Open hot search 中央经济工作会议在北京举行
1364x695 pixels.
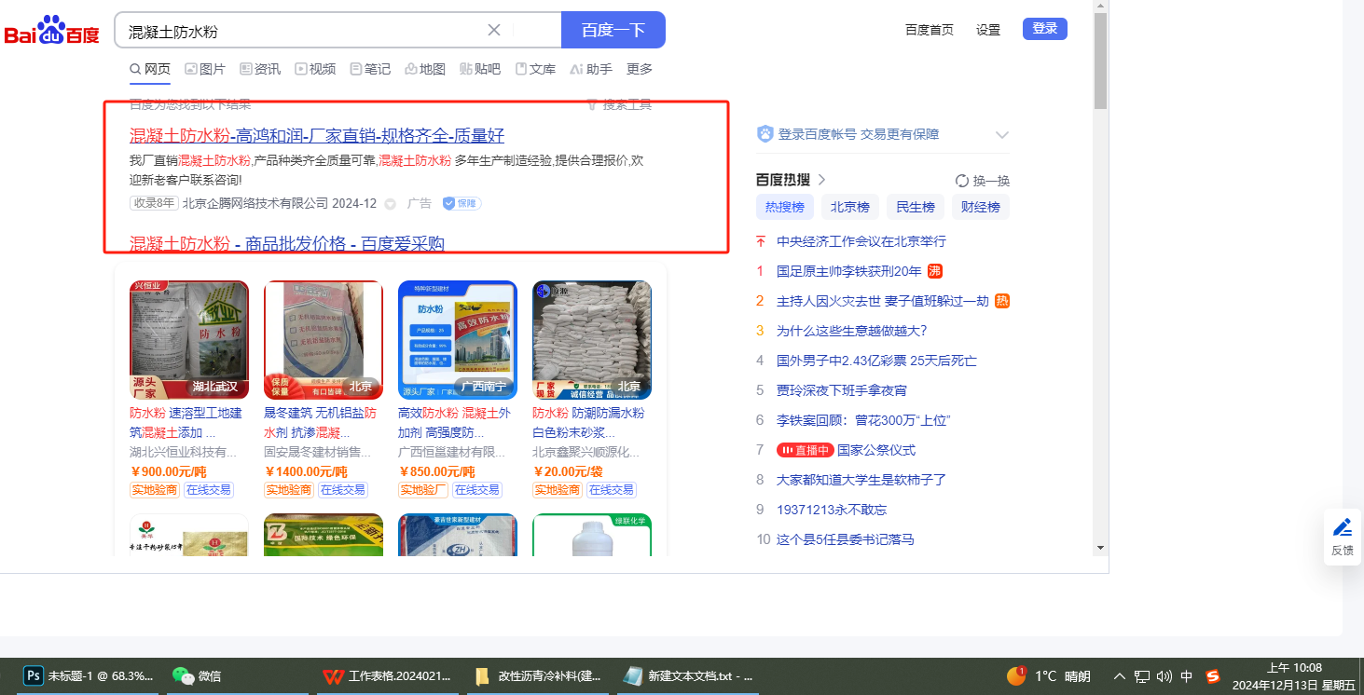tap(861, 241)
